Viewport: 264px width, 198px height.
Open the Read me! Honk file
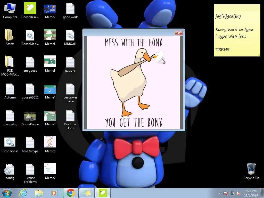pos(70,120)
